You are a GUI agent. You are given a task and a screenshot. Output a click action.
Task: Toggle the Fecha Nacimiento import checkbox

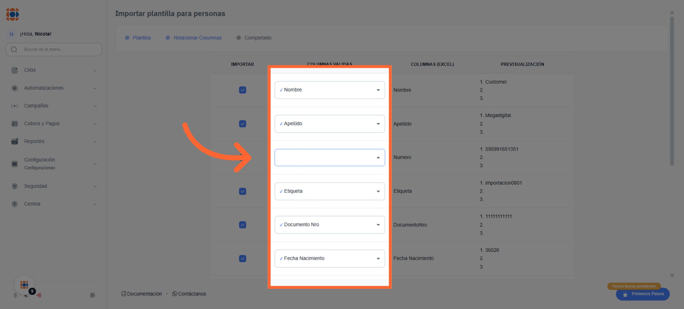243,258
